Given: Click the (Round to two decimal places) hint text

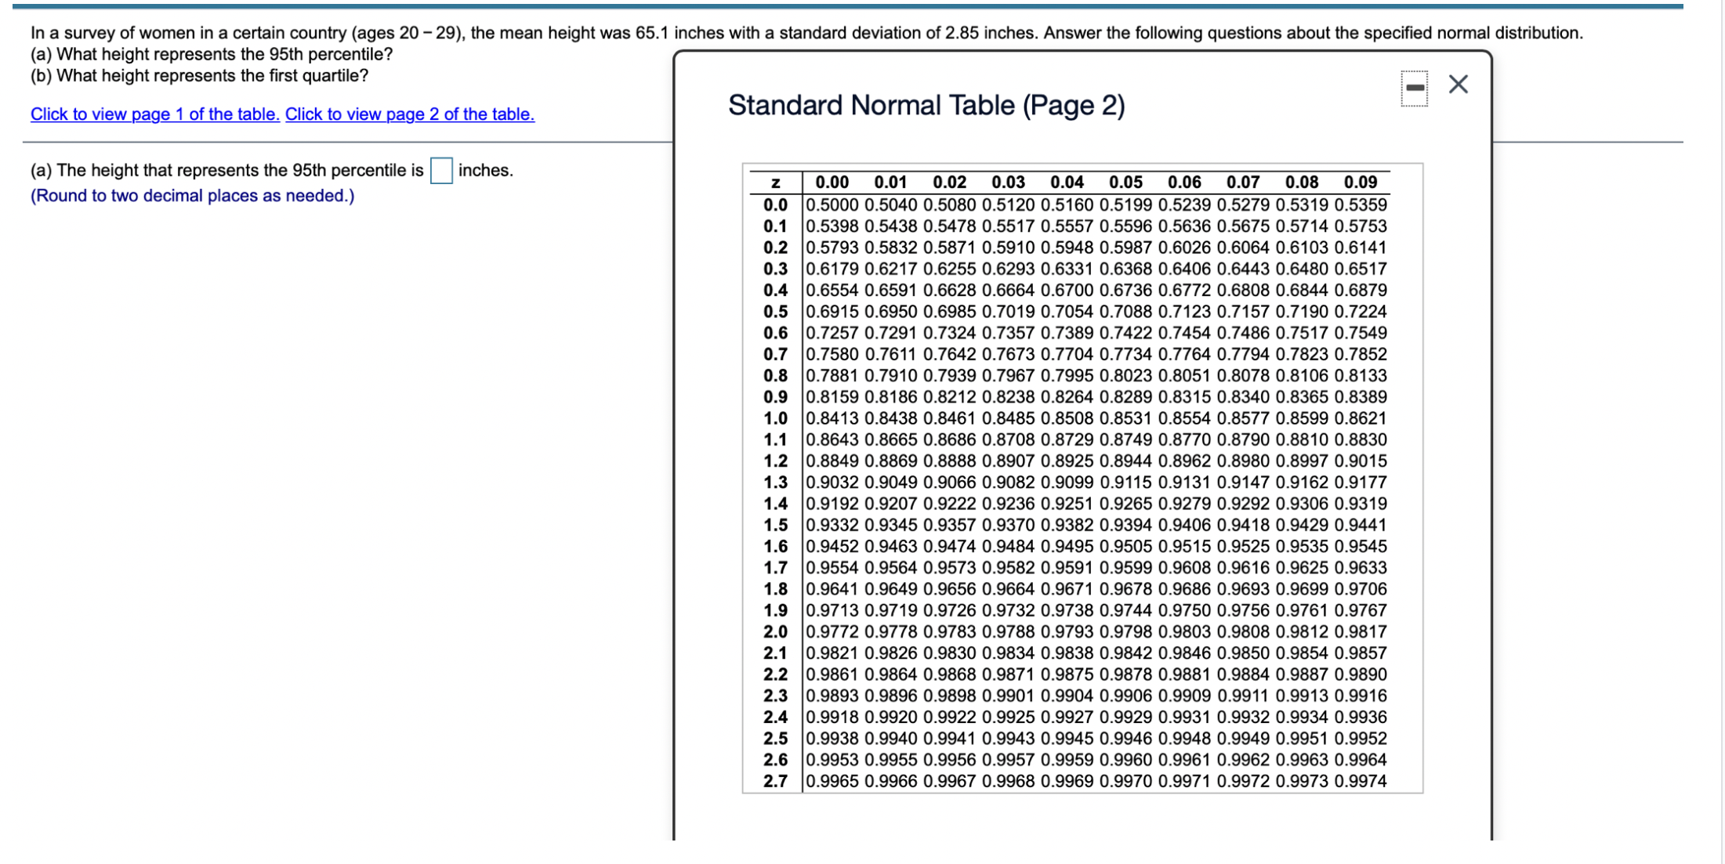Looking at the screenshot, I should coord(191,195).
